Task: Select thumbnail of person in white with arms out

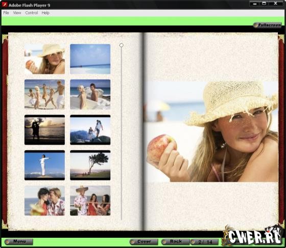Action: click(45, 165)
